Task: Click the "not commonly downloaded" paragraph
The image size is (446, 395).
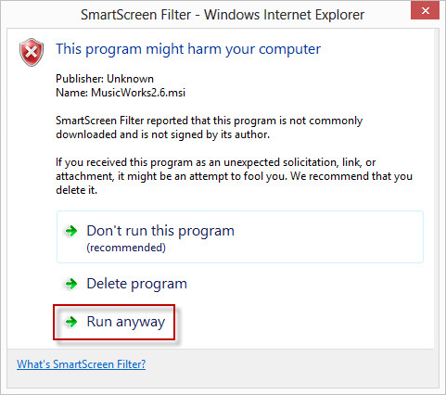Action: pyautogui.click(x=209, y=127)
